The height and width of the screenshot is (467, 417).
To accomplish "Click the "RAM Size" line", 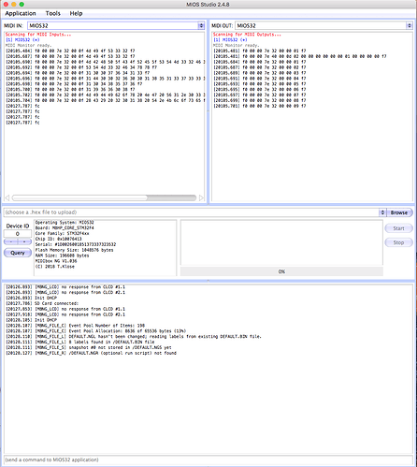I will click(62, 255).
